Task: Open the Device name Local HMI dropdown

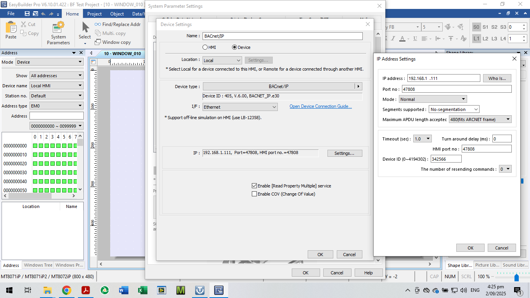Action: point(57,86)
